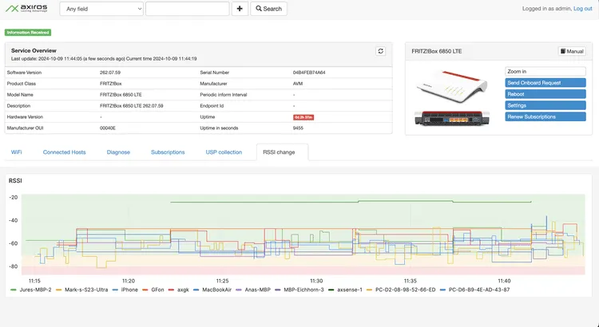Hide the axsense-1 line via legend

[349, 290]
